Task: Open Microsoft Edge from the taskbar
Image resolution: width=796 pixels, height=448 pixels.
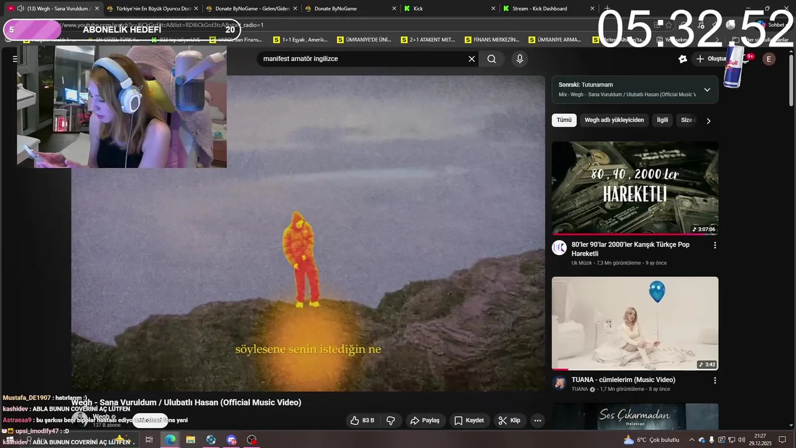Action: (x=170, y=440)
